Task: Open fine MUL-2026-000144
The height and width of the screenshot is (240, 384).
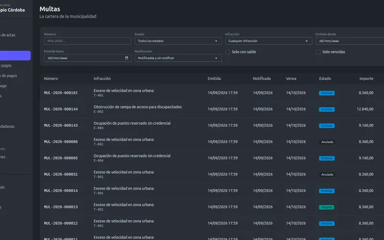Action: tap(61, 109)
